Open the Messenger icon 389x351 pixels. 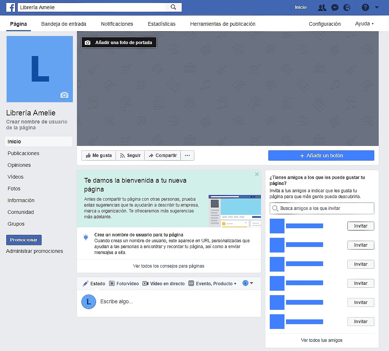[x=335, y=7]
